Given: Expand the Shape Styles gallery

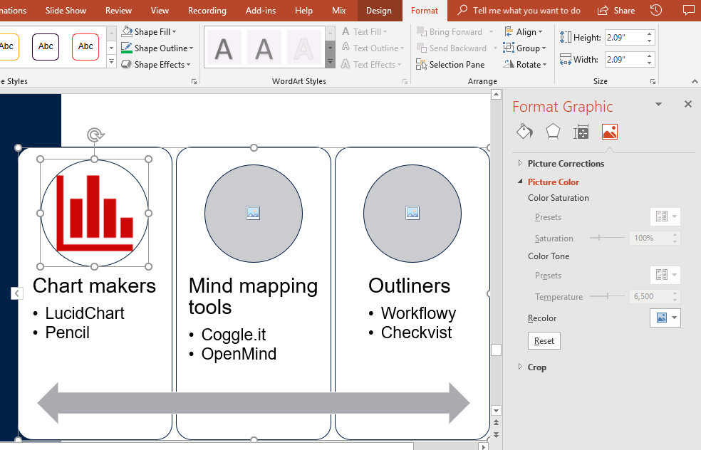Looking at the screenshot, I should [112, 62].
